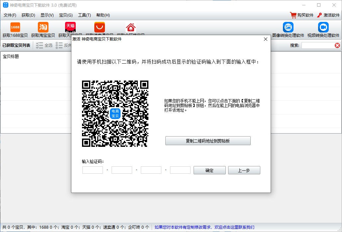The image size is (342, 232).
Task: Clear search with the red X icon
Action: click(337, 45)
